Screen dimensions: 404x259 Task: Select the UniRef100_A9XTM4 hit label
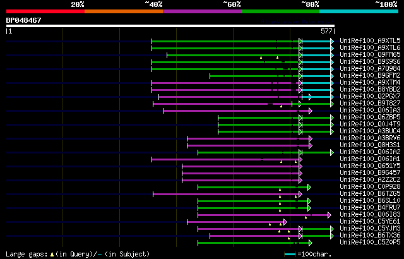(x=370, y=83)
